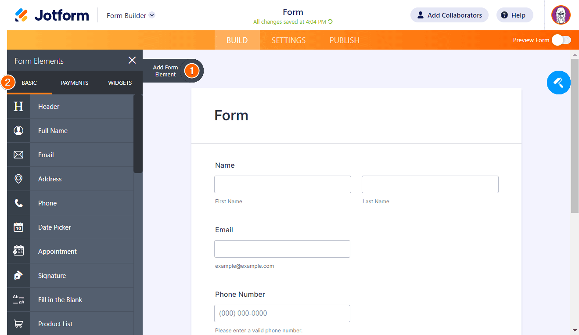Click the undo icon next to saved changes

click(x=330, y=22)
